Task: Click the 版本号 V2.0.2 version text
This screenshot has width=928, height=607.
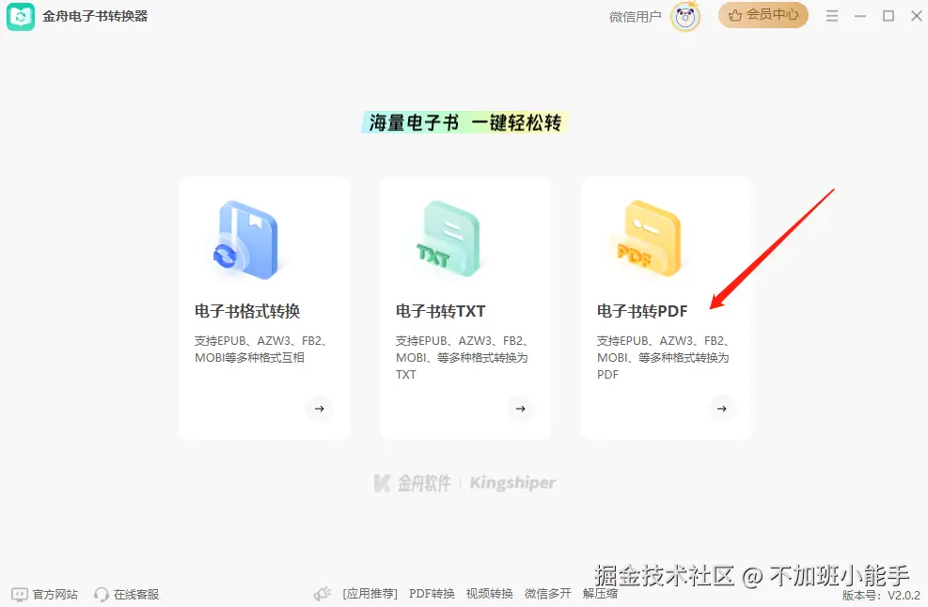Action: pos(881,595)
